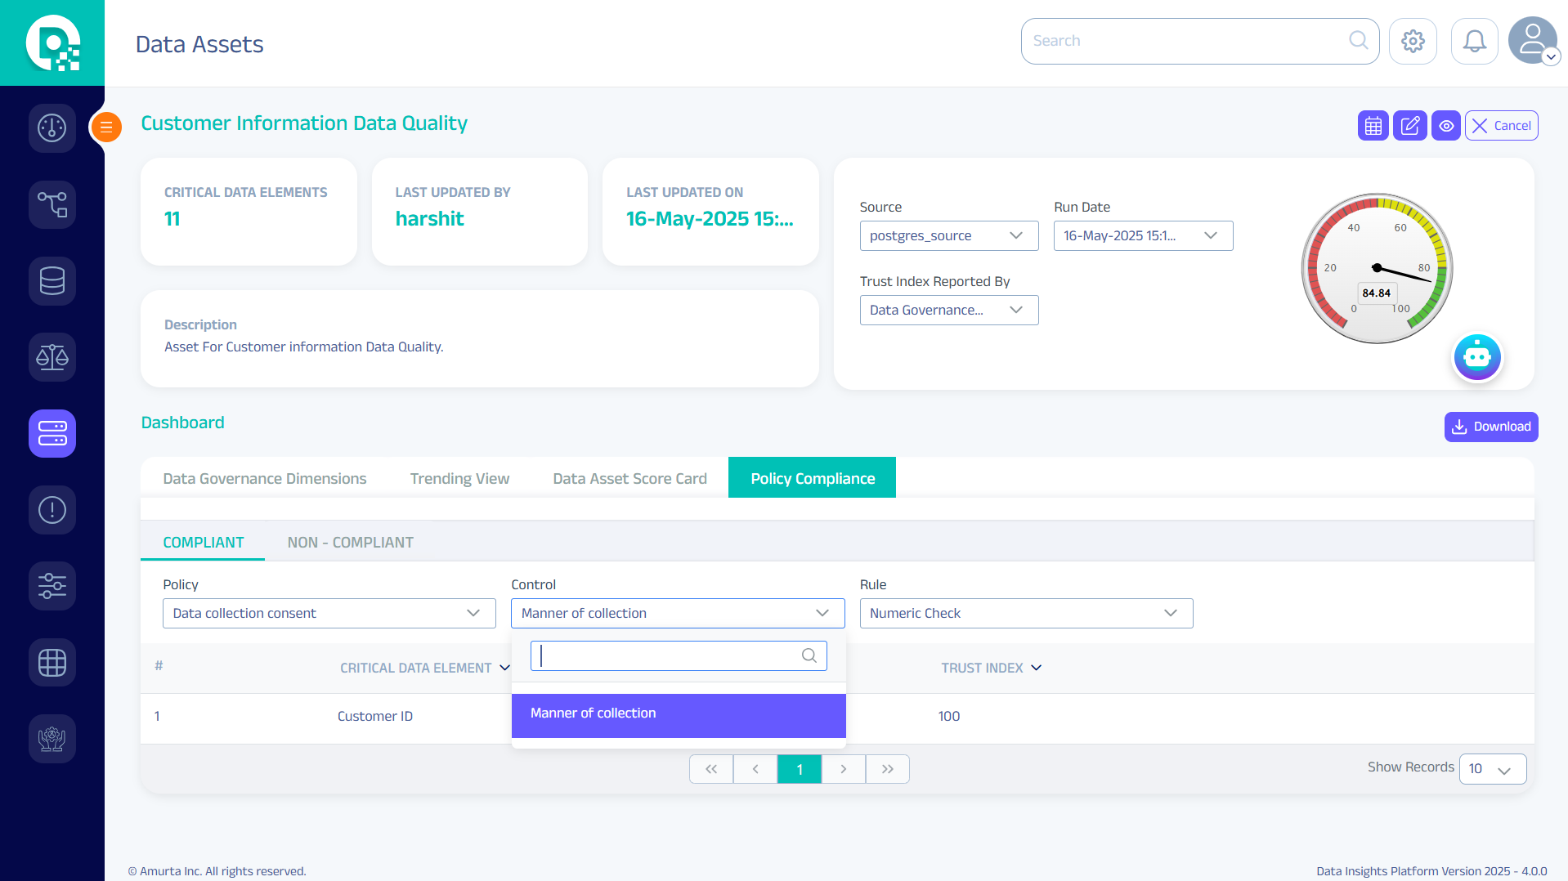Click the chatbot assistant robot icon
The image size is (1568, 881).
click(x=1476, y=357)
